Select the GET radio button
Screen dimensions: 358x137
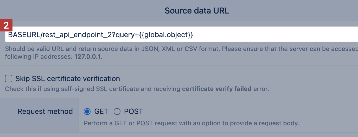point(87,112)
